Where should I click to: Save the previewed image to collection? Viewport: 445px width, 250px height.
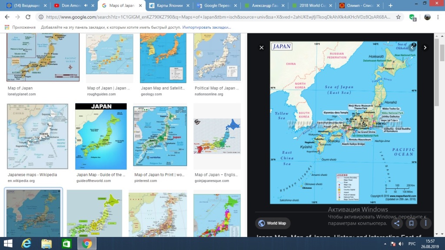click(411, 224)
